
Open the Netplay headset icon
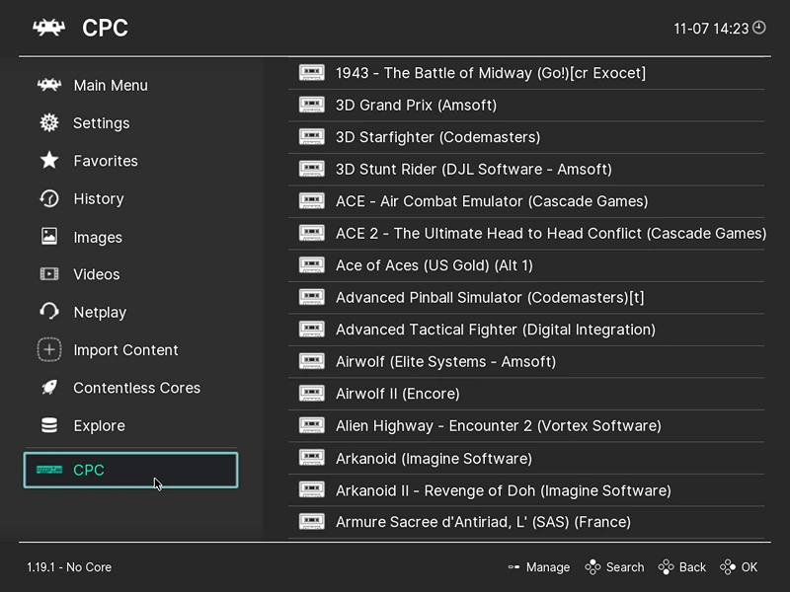tap(48, 312)
